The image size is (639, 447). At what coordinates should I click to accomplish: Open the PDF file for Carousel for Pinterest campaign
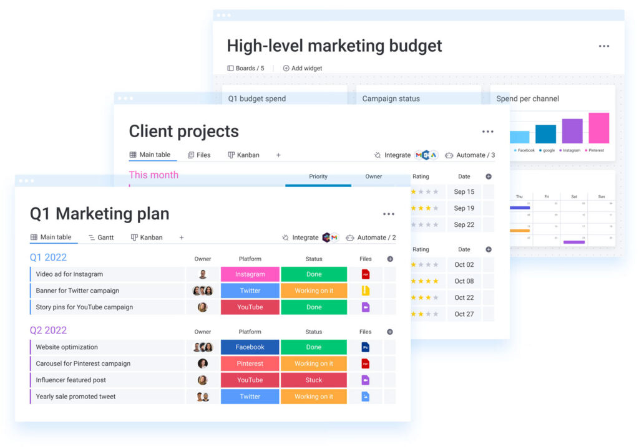(x=366, y=363)
